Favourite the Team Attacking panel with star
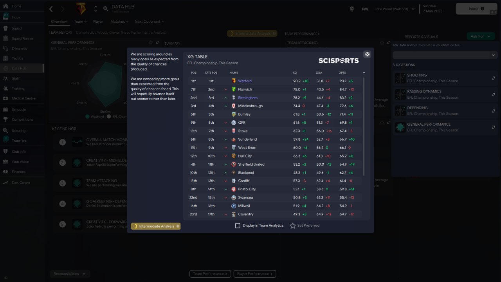The width and height of the screenshot is (501, 282). tap(382, 42)
